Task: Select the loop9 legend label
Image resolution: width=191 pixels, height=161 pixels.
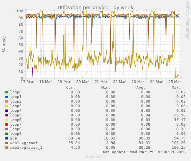Action: (x=16, y=134)
